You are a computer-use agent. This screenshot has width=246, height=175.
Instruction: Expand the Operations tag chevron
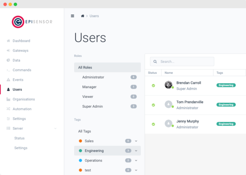(136, 160)
